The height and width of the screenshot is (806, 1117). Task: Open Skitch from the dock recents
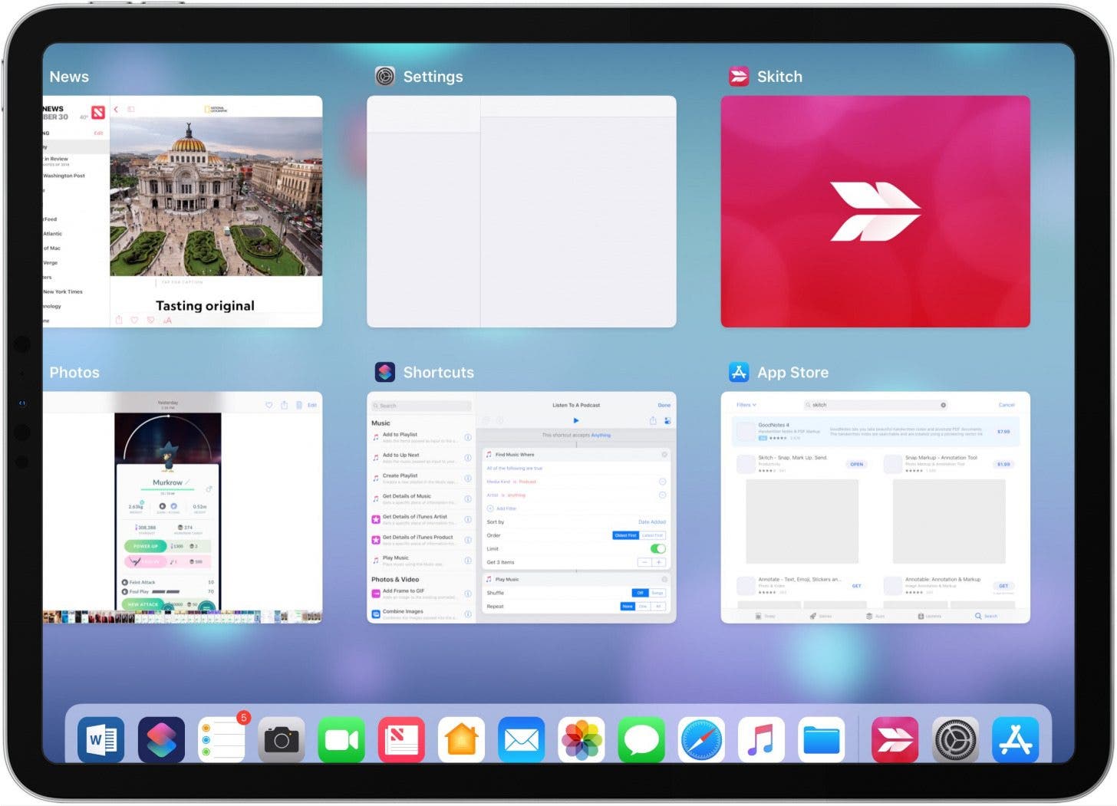pos(895,739)
